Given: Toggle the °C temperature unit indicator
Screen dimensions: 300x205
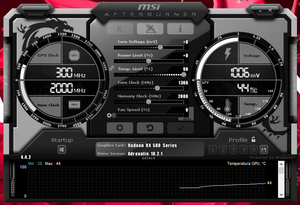Looking at the screenshot, I should 254,90.
